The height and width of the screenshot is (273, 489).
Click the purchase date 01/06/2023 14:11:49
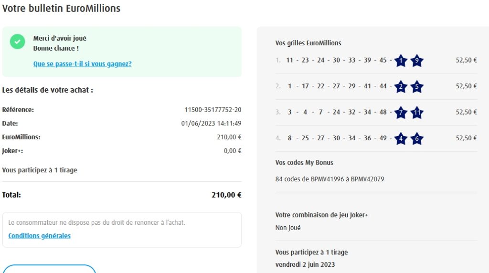[x=211, y=124]
